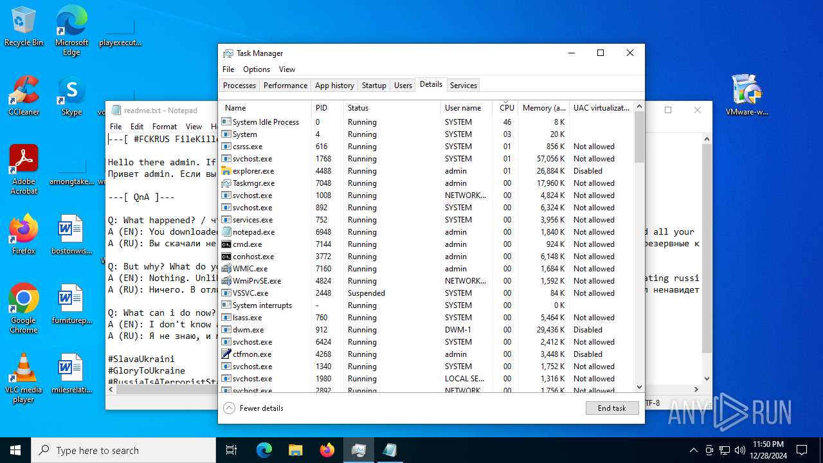Open milesrelati Word document on desktop
823x463 pixels.
[71, 374]
